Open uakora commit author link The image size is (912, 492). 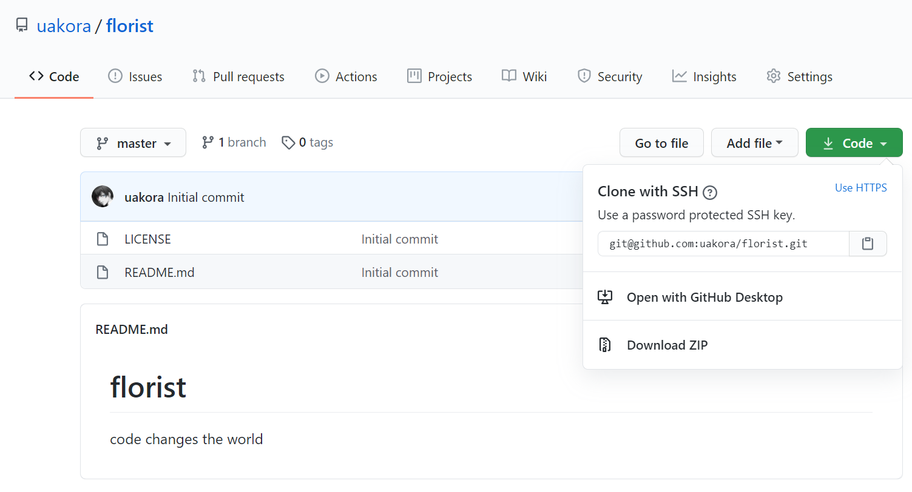[x=144, y=198]
